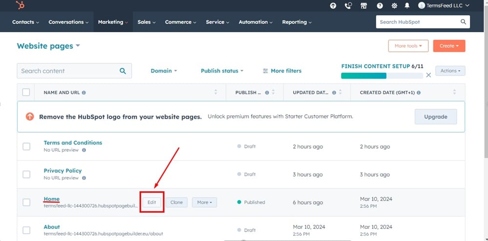This screenshot has width=488, height=241.
Task: Open the More filters link
Action: pos(282,71)
